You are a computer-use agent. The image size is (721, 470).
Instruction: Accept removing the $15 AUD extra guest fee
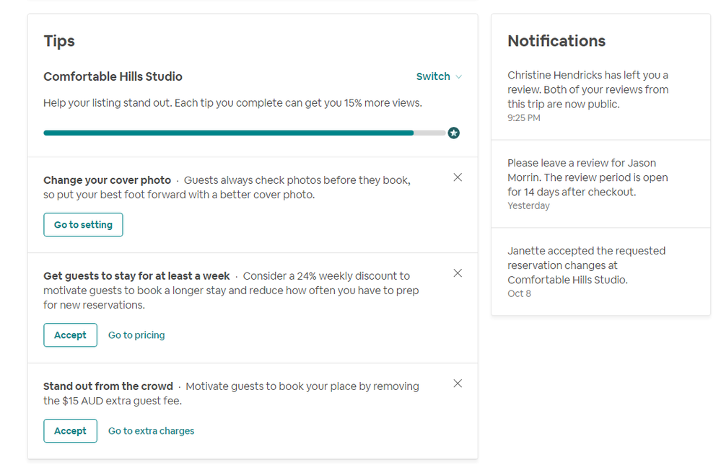(x=70, y=431)
